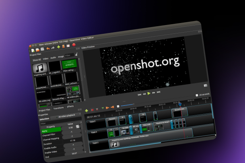Click the Properties filter input field
The height and width of the screenshot is (163, 245).
coord(60,122)
